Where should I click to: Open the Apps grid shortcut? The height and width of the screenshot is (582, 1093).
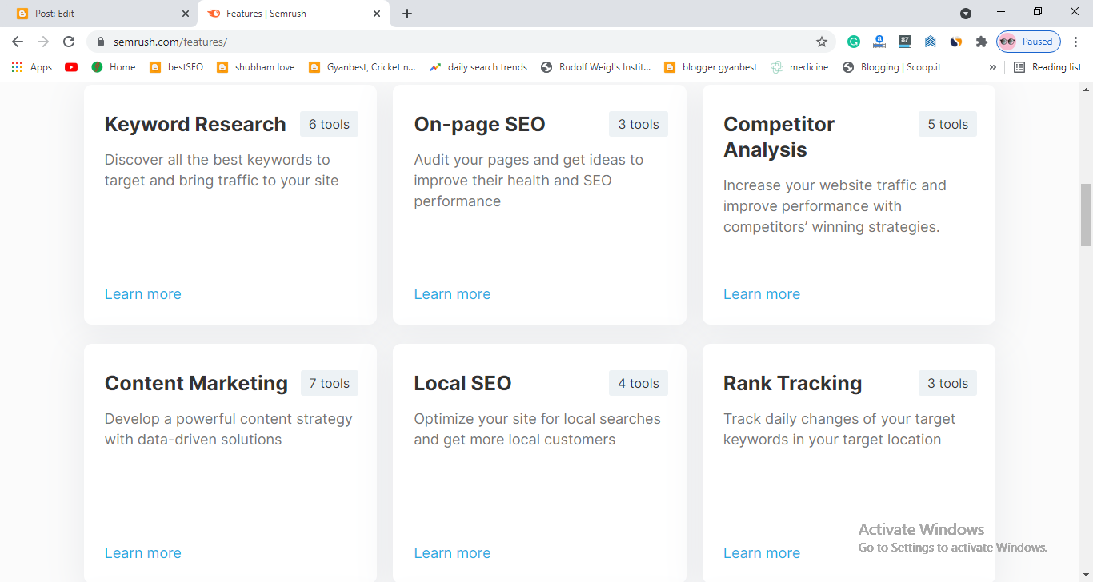(x=32, y=67)
